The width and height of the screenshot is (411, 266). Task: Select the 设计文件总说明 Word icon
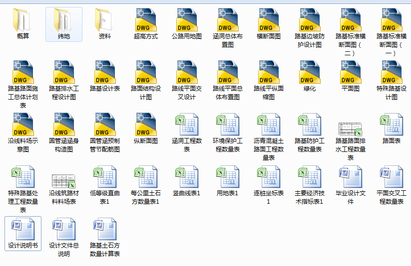pyautogui.click(x=64, y=229)
